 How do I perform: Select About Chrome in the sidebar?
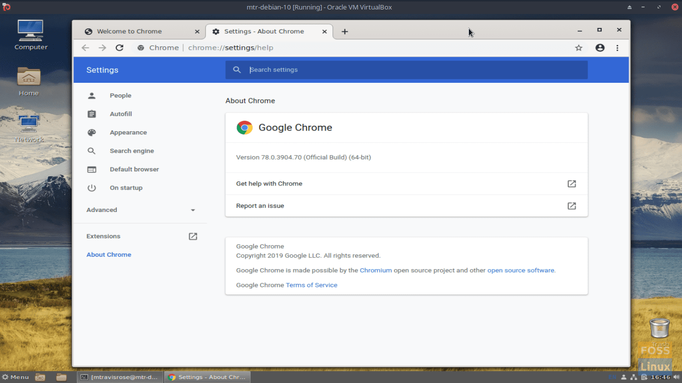pos(109,255)
